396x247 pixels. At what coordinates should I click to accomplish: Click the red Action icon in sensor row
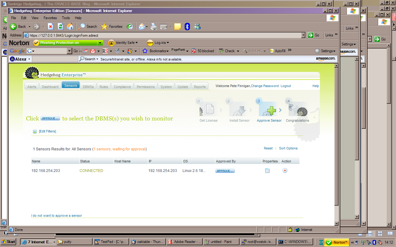[x=285, y=170]
